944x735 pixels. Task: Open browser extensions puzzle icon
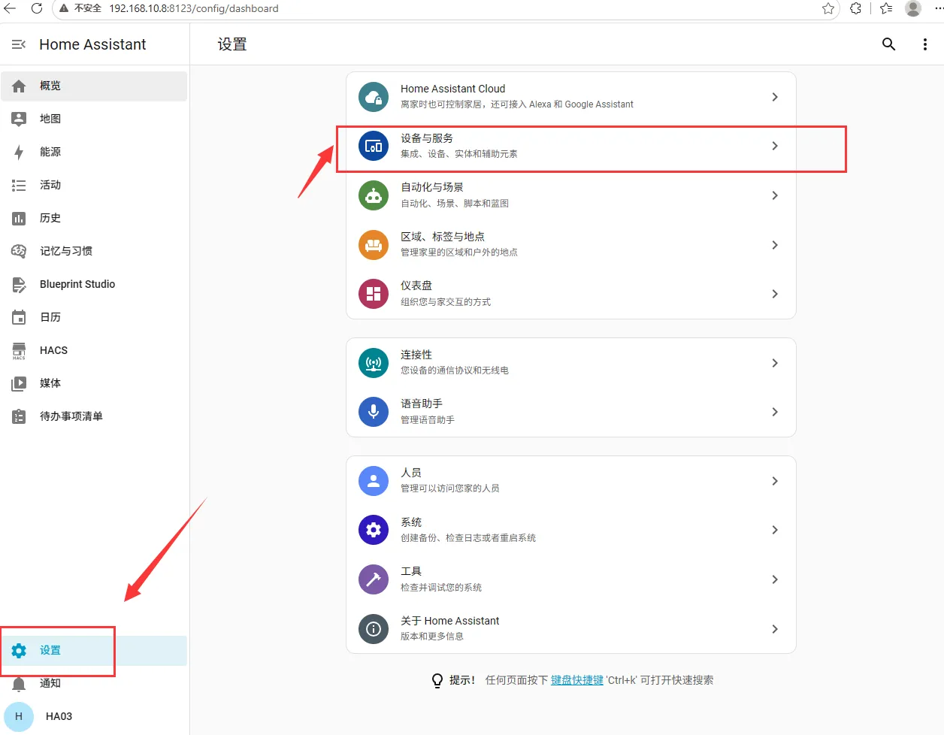click(x=855, y=8)
